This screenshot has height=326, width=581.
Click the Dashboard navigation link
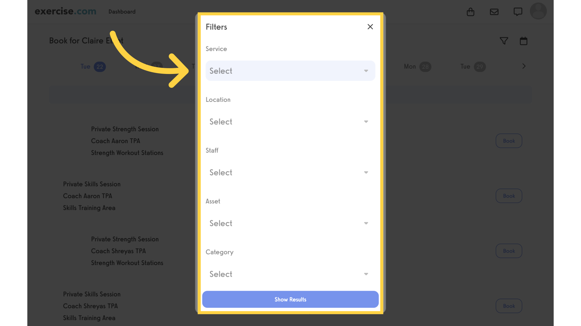point(122,11)
